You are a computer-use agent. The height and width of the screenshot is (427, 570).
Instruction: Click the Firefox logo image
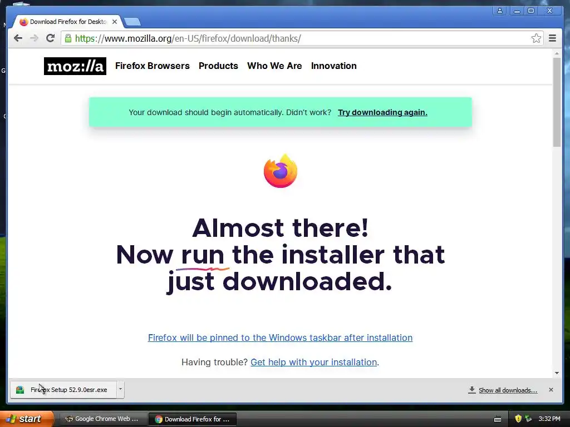281,171
